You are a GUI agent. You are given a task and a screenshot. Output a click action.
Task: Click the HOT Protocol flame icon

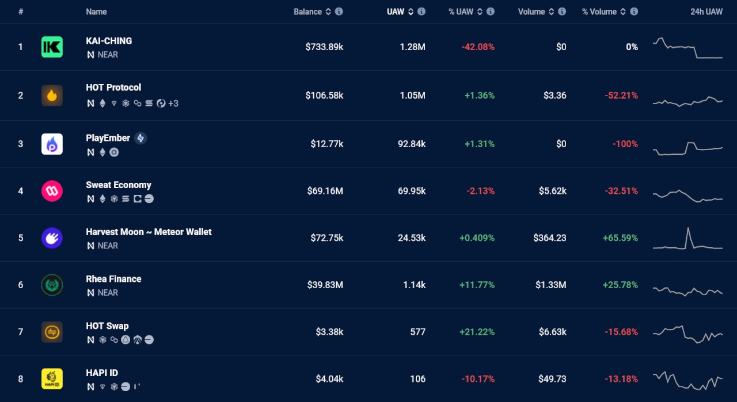click(x=52, y=95)
